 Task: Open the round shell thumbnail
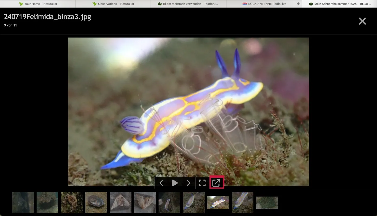tap(96, 202)
